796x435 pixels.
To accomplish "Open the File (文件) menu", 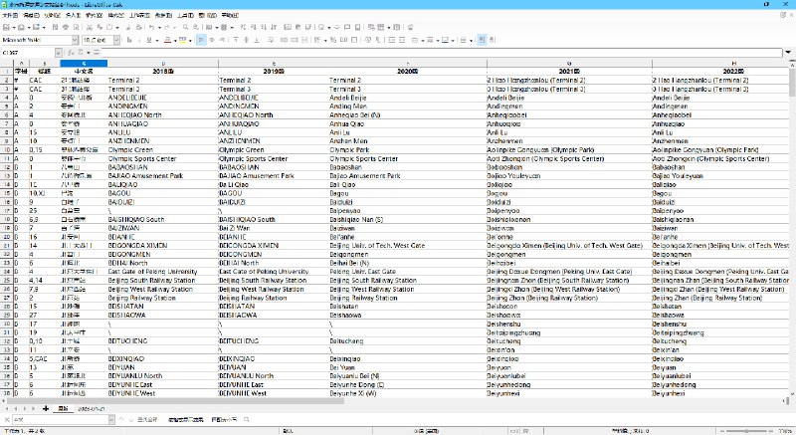I will [x=9, y=17].
